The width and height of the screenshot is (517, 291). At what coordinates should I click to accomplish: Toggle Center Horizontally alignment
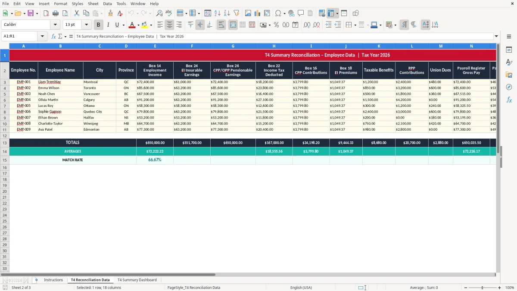pyautogui.click(x=170, y=25)
